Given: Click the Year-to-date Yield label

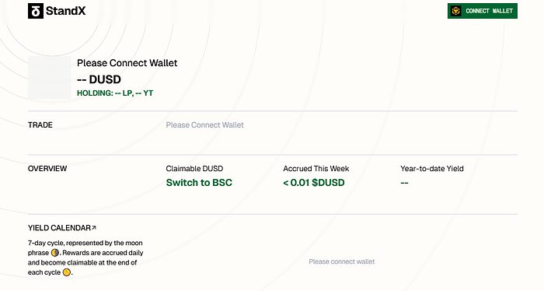Looking at the screenshot, I should [432, 169].
